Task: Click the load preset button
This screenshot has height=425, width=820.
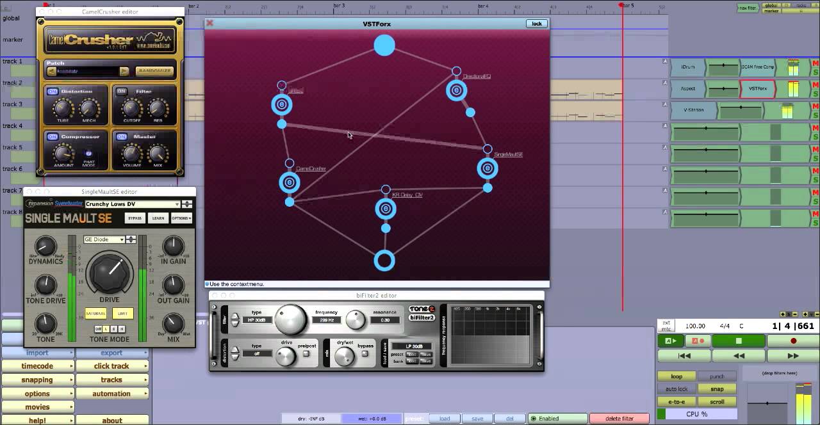Action: (x=445, y=419)
